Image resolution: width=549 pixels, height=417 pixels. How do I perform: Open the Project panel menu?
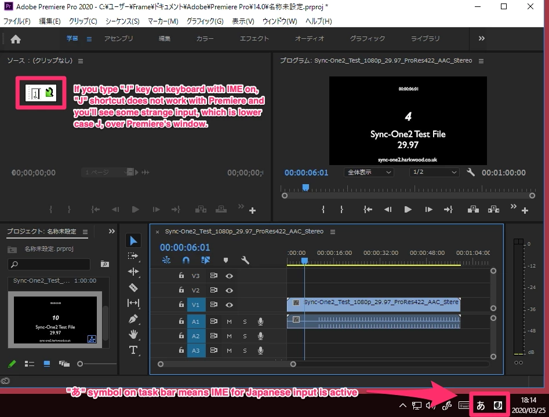(85, 232)
